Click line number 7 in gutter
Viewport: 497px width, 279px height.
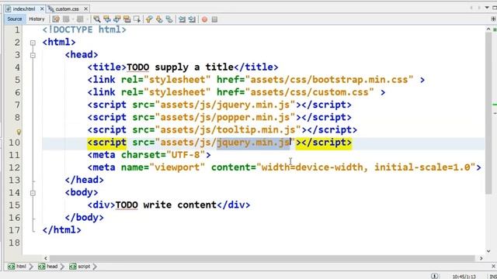click(17, 105)
